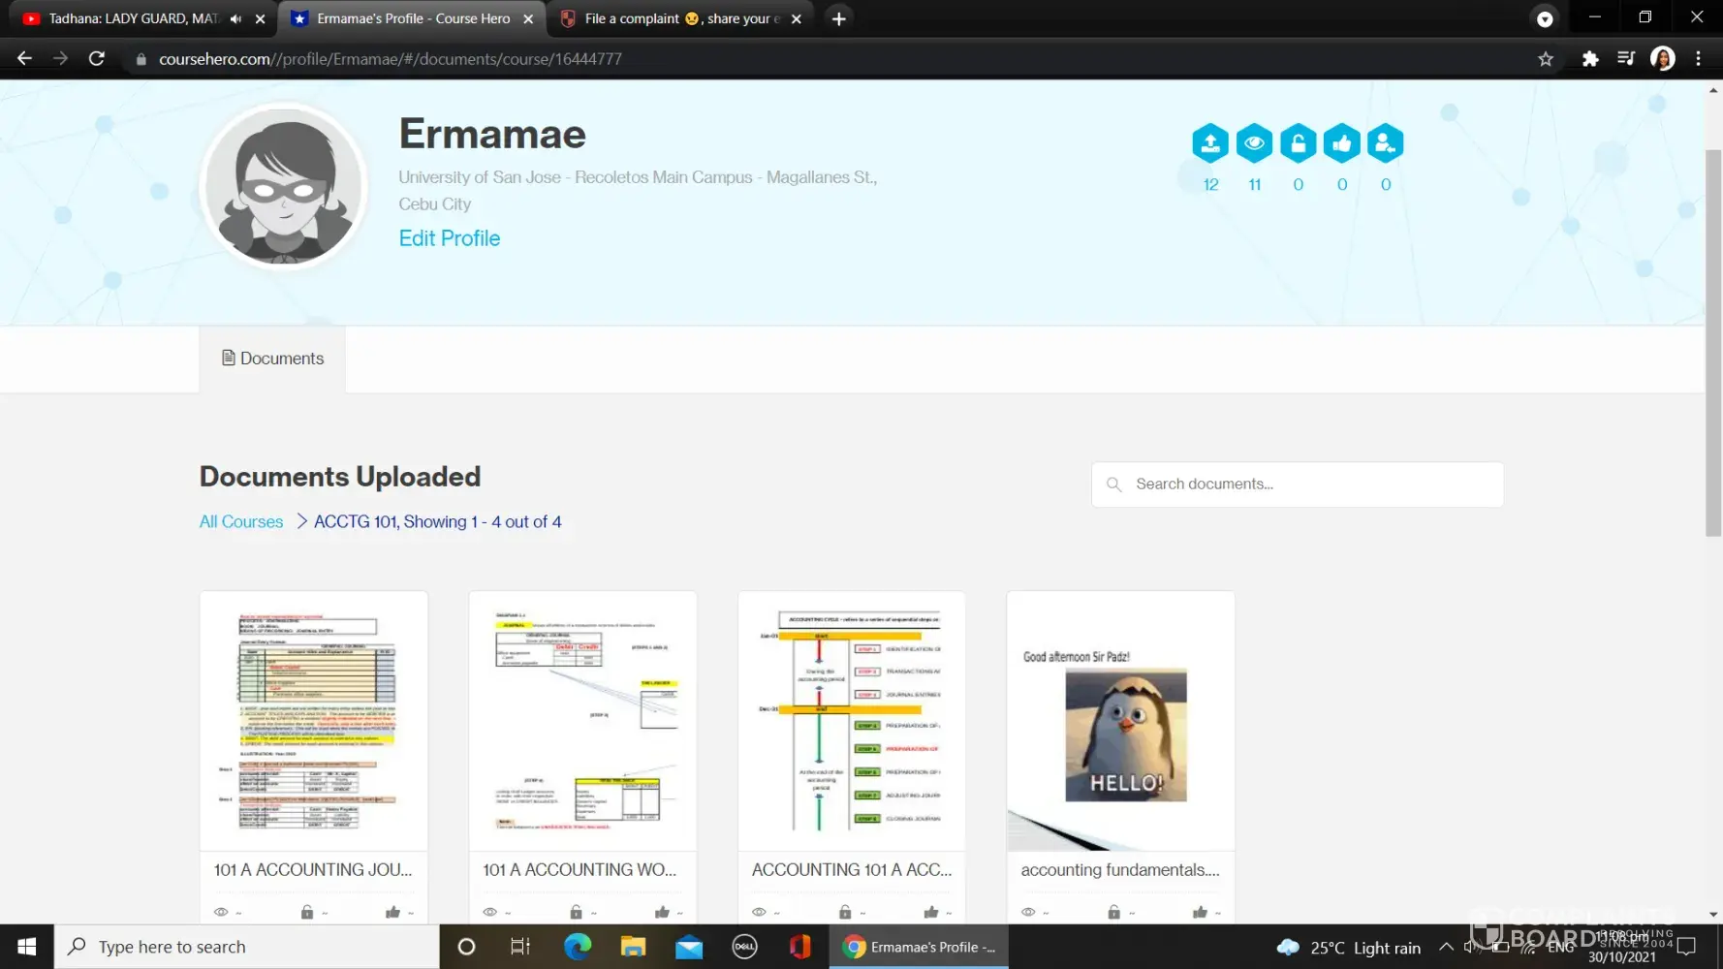1723x969 pixels.
Task: Click the page vertical scrollbar thumb
Action: [x=1712, y=339]
